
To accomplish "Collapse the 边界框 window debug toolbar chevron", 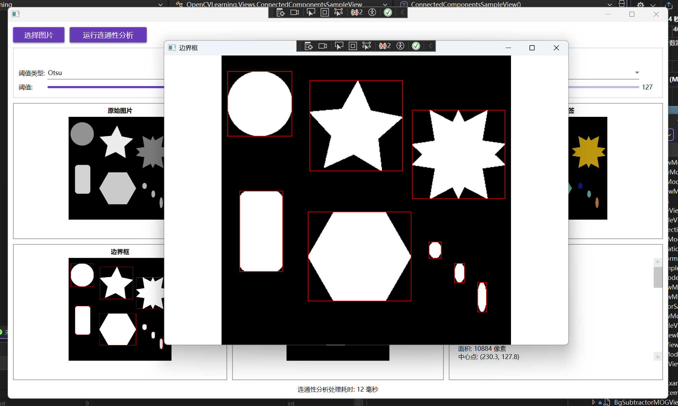I will click(x=430, y=46).
